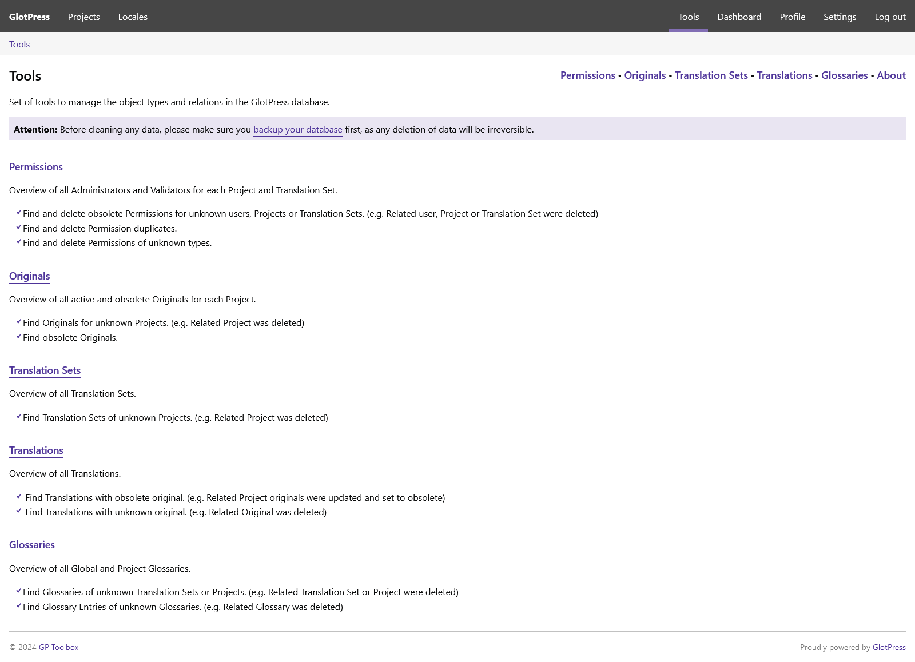Go to the Locales menu item

[x=133, y=17]
